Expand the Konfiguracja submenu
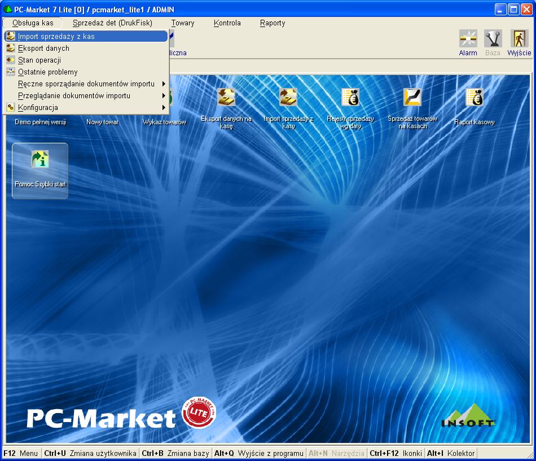 click(86, 107)
